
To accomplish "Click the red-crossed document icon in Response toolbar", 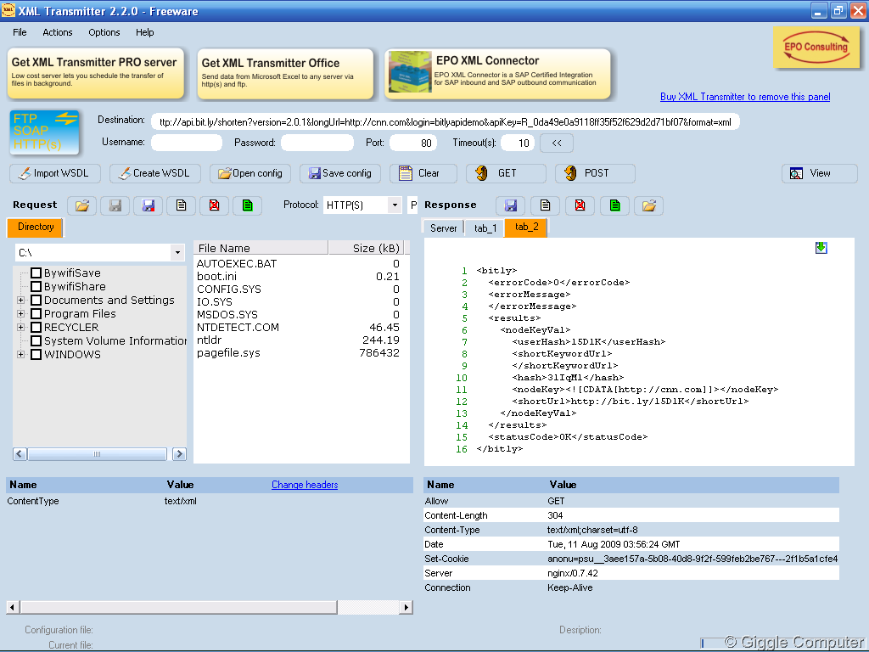I will pos(580,205).
